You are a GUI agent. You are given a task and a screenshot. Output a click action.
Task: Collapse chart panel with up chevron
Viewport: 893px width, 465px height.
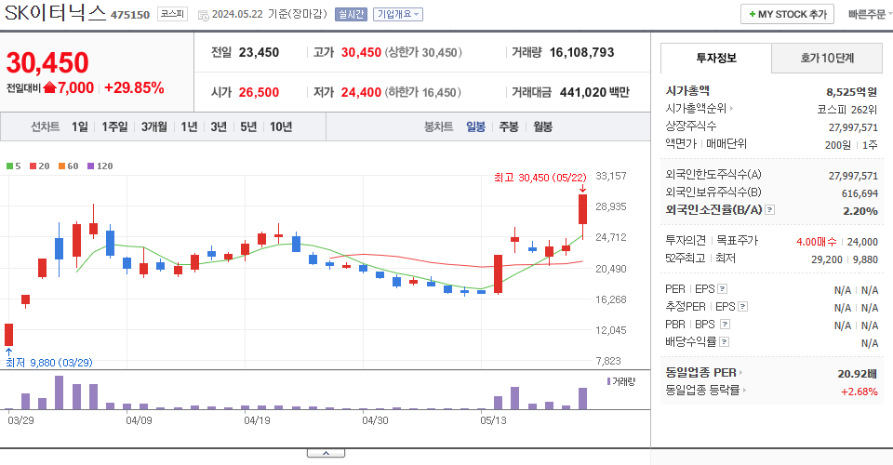click(326, 453)
